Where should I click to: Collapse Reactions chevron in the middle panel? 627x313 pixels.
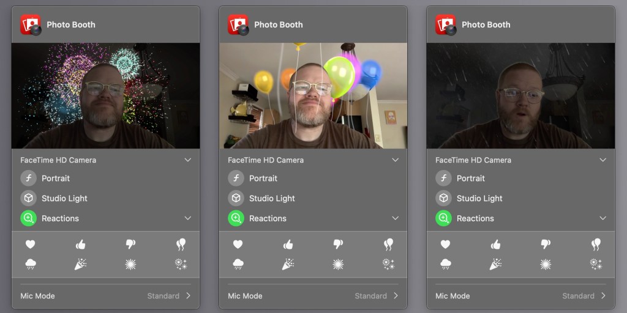point(395,218)
